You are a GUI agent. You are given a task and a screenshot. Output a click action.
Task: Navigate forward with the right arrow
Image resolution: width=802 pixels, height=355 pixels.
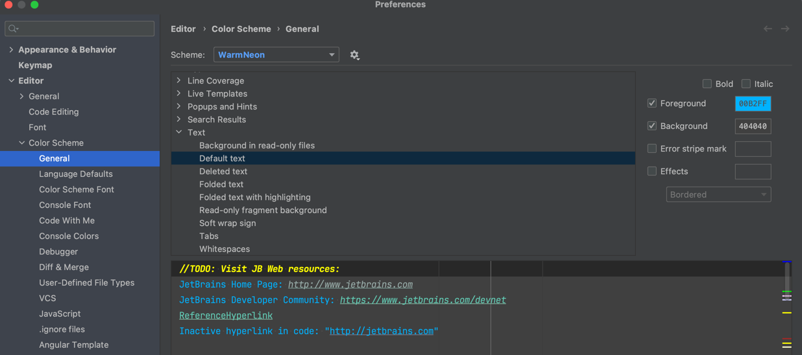point(785,29)
